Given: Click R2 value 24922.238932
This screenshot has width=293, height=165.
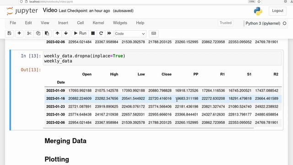Looking at the screenshot, I should point(266,106).
